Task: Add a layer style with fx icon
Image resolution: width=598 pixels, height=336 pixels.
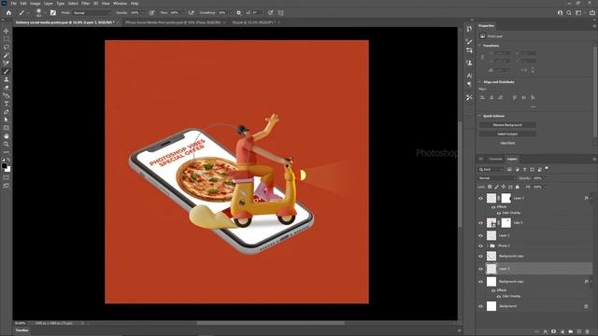Action: pos(546,332)
